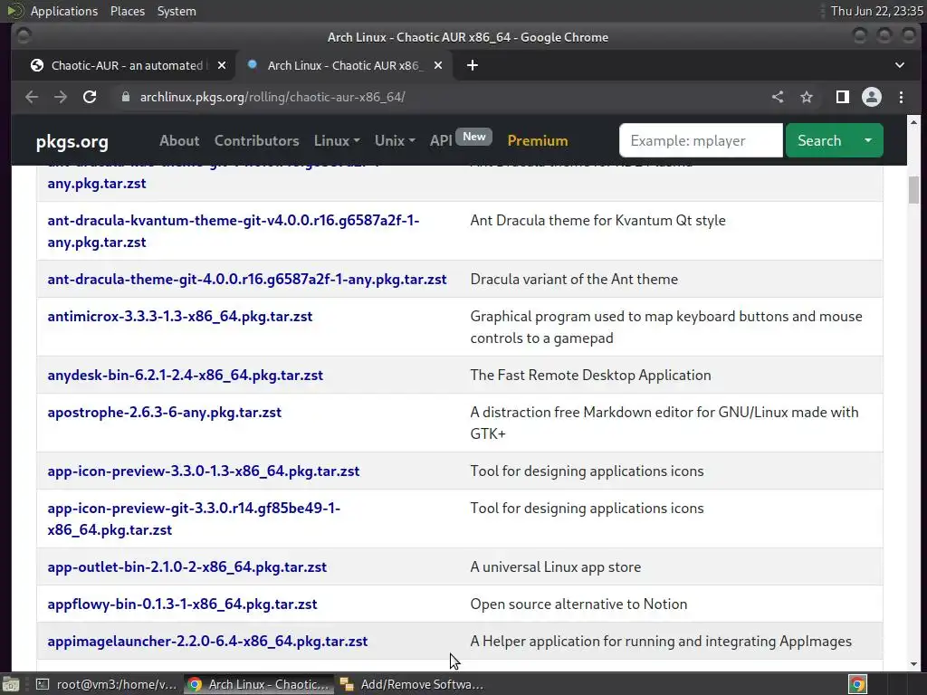The image size is (927, 695).
Task: Open antimicrox-3.3.3 package link
Action: [180, 316]
